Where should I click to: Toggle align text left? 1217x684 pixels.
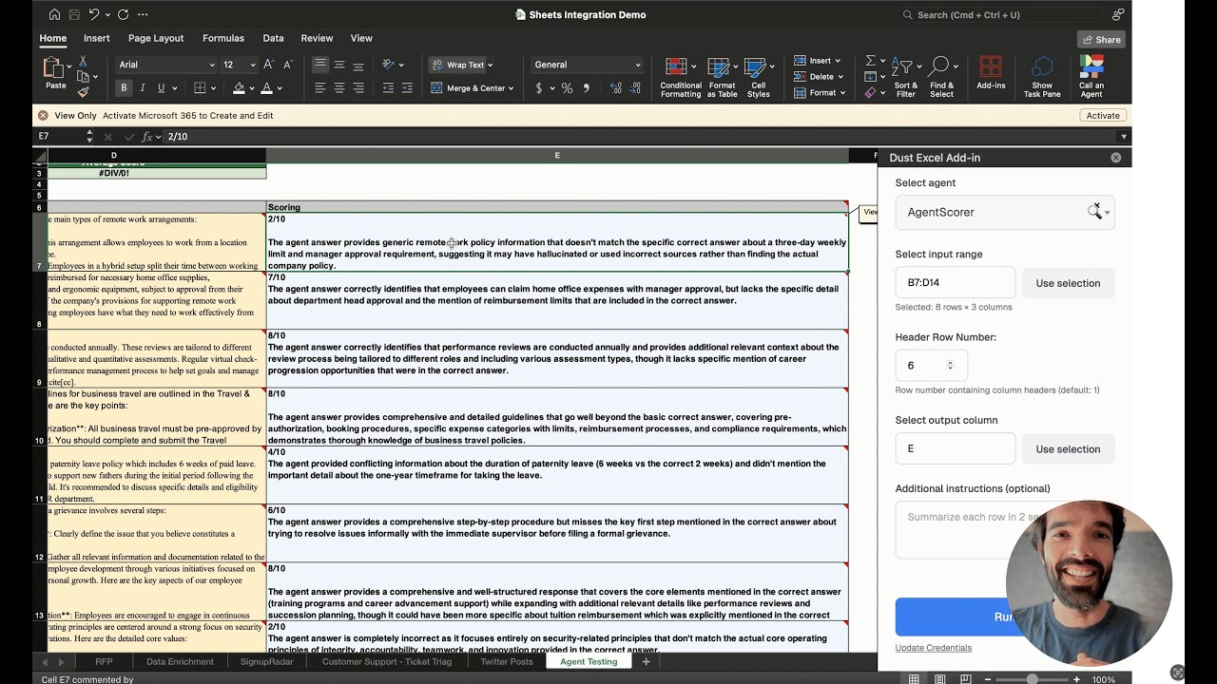point(320,88)
